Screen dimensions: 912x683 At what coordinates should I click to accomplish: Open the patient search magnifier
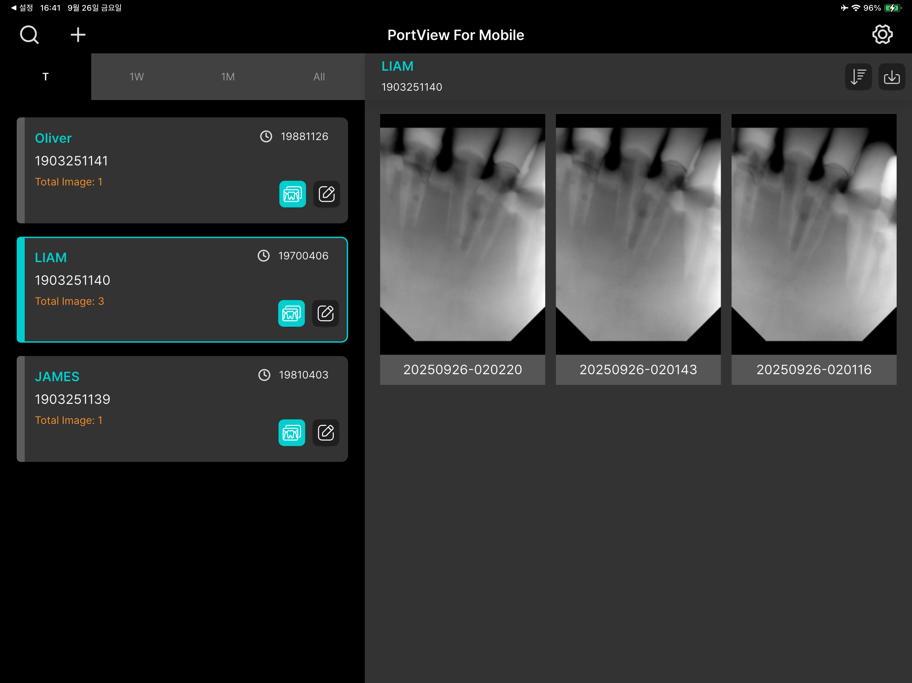(29, 35)
